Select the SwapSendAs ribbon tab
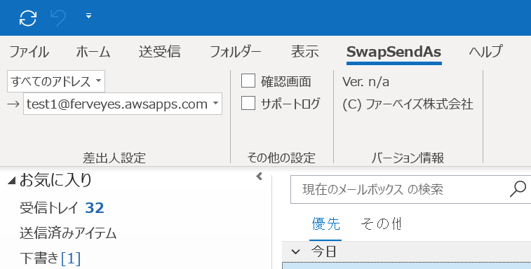The width and height of the screenshot is (531, 269). 394,52
